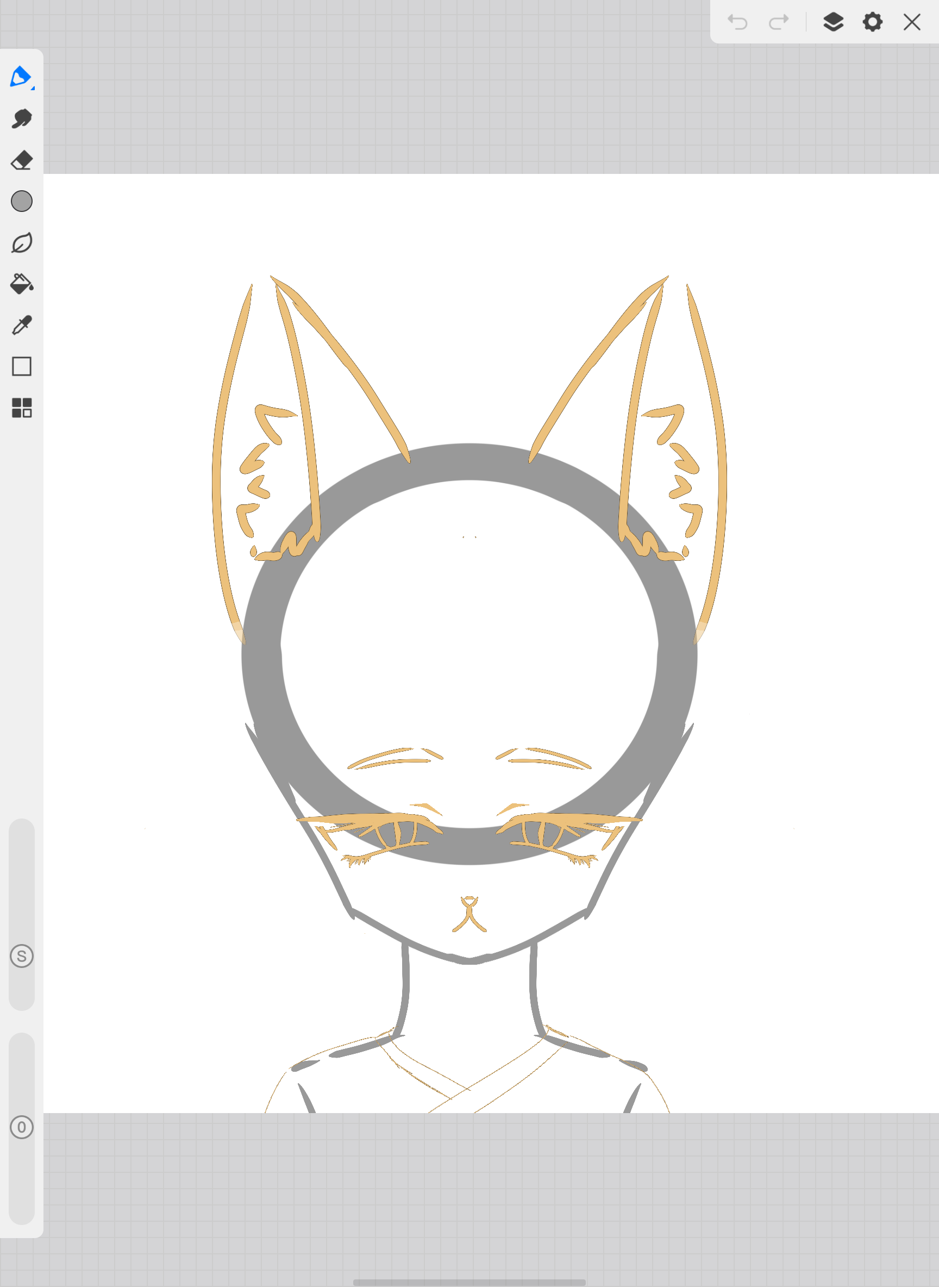The height and width of the screenshot is (1287, 939).
Task: Close the drawing editor with X
Action: (x=912, y=22)
